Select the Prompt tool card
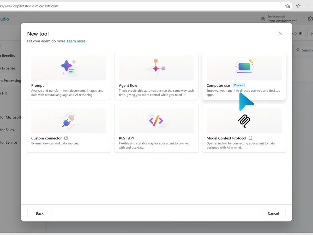 point(69,75)
